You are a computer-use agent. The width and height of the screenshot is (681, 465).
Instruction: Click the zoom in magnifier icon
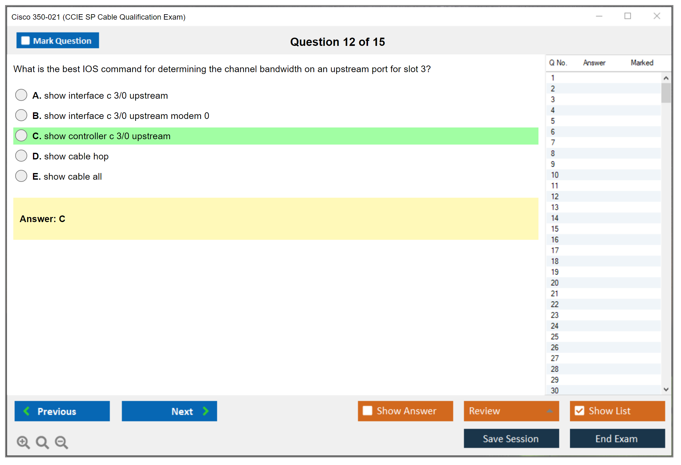[x=23, y=442]
